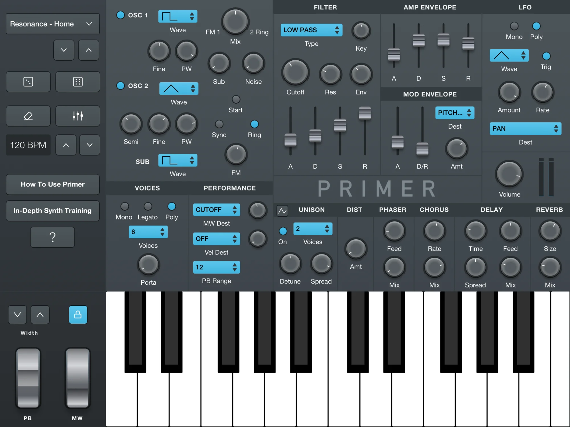
Task: Open the LFO Wave selector
Action: (509, 55)
